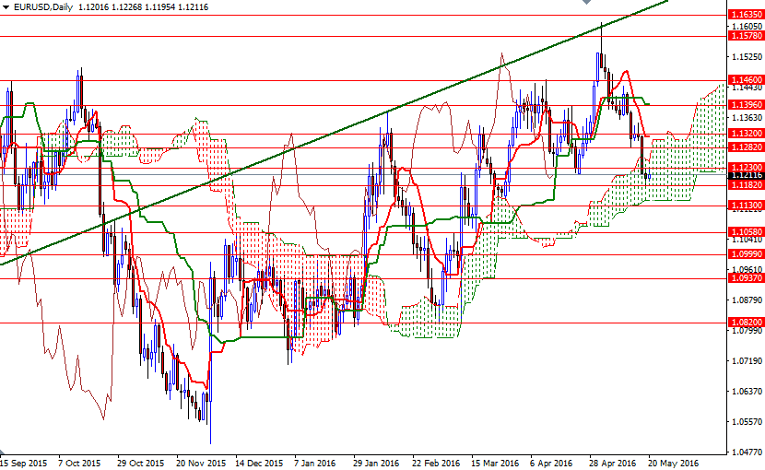Screen dimensions: 765x470
Task: Click the 1.11300 red price label
Action: [745, 205]
